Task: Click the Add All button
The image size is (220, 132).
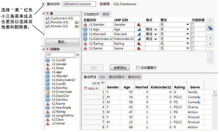Action: (x=120, y=68)
